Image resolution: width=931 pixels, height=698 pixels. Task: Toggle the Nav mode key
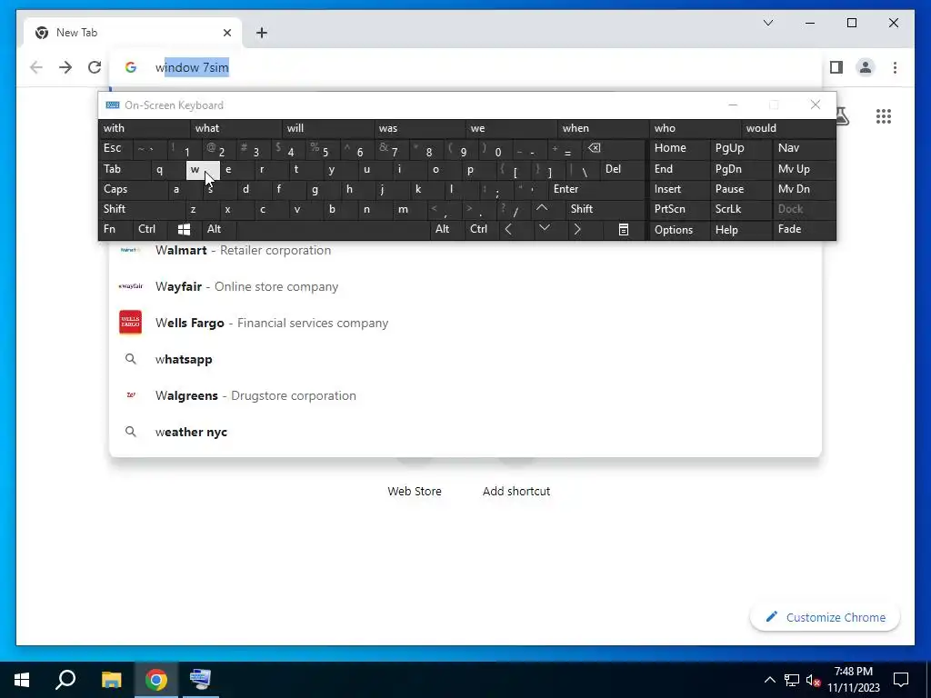pyautogui.click(x=804, y=148)
